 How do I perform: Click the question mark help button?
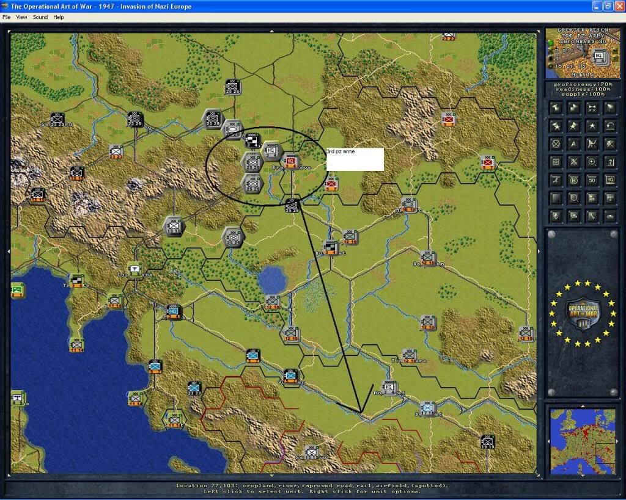click(610, 162)
